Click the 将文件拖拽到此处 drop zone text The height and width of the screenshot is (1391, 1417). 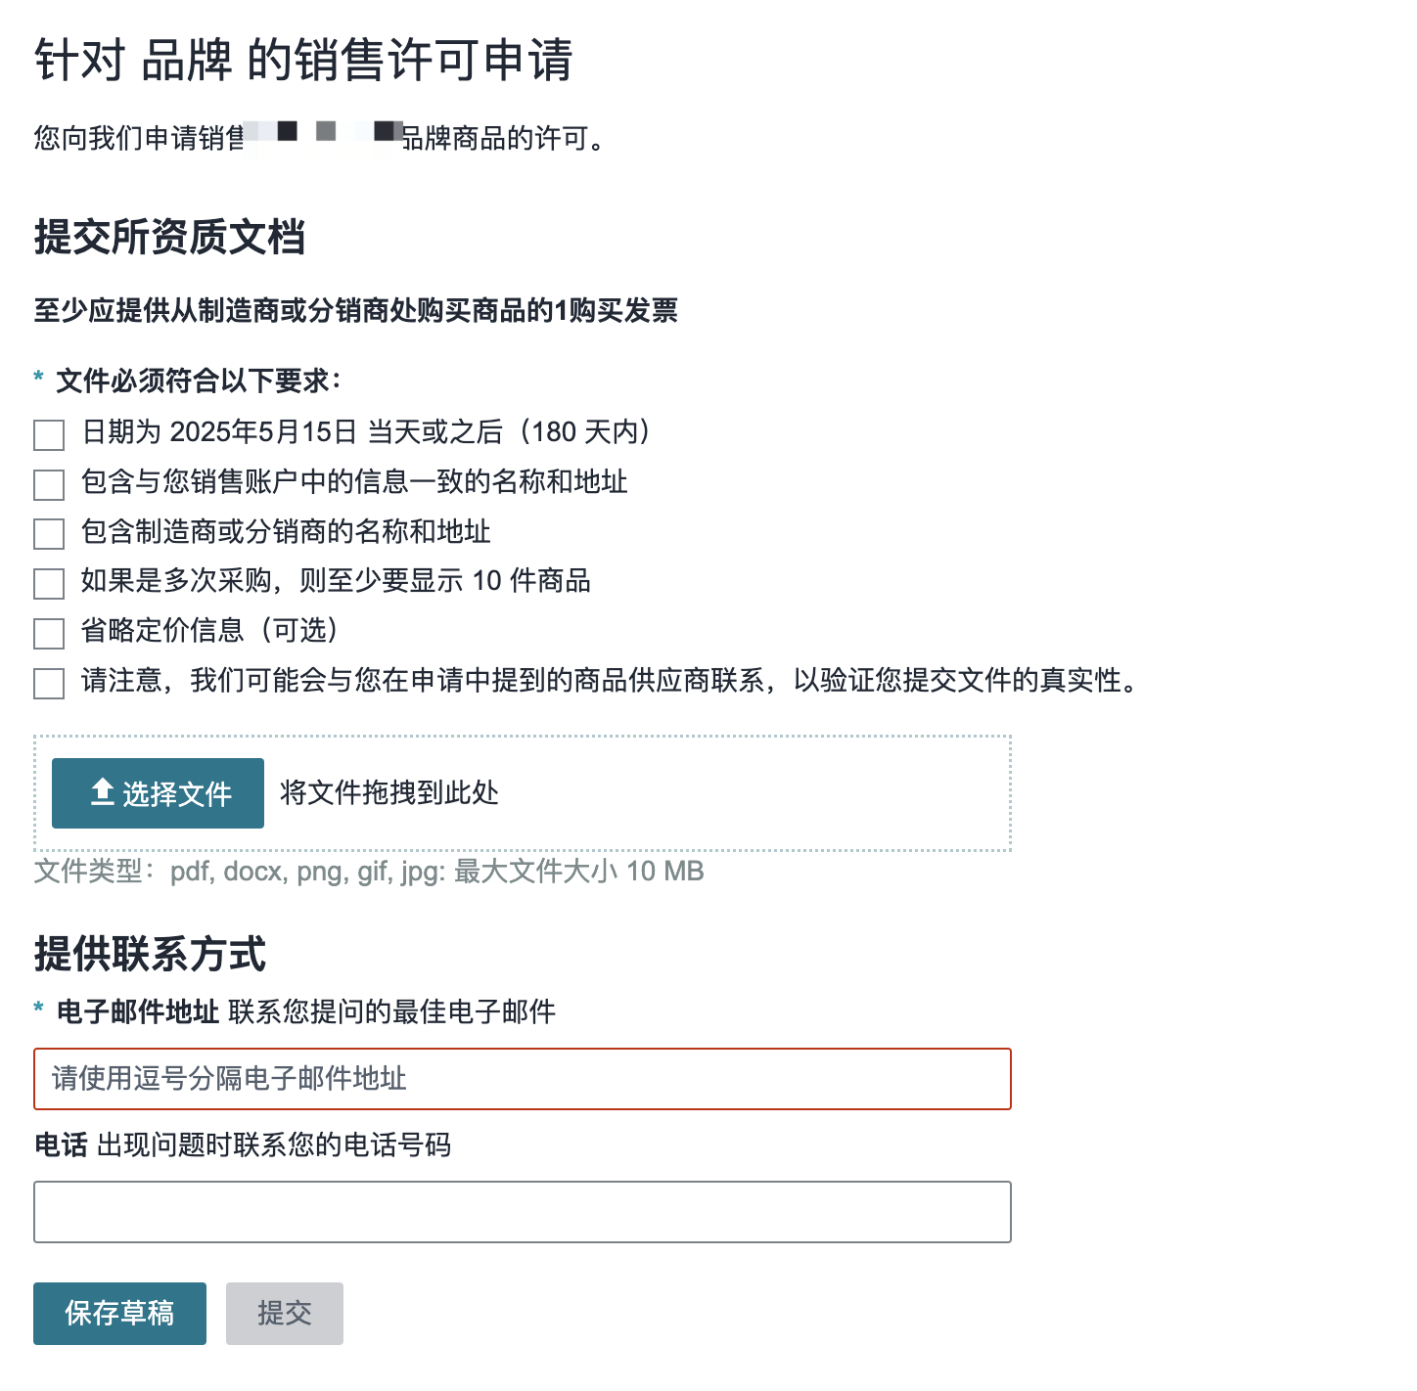point(389,792)
